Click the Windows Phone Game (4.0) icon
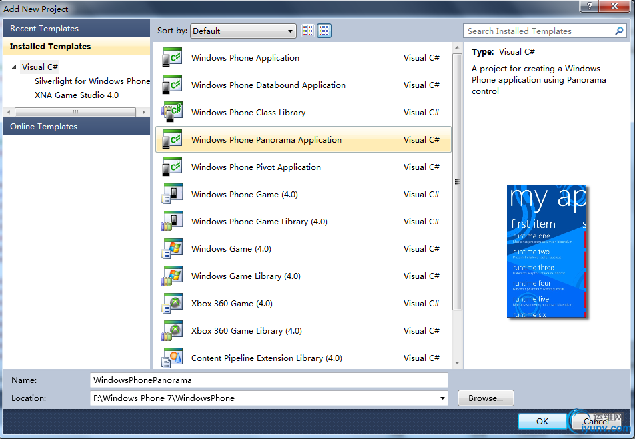Screen dimensions: 635x439 172,194
